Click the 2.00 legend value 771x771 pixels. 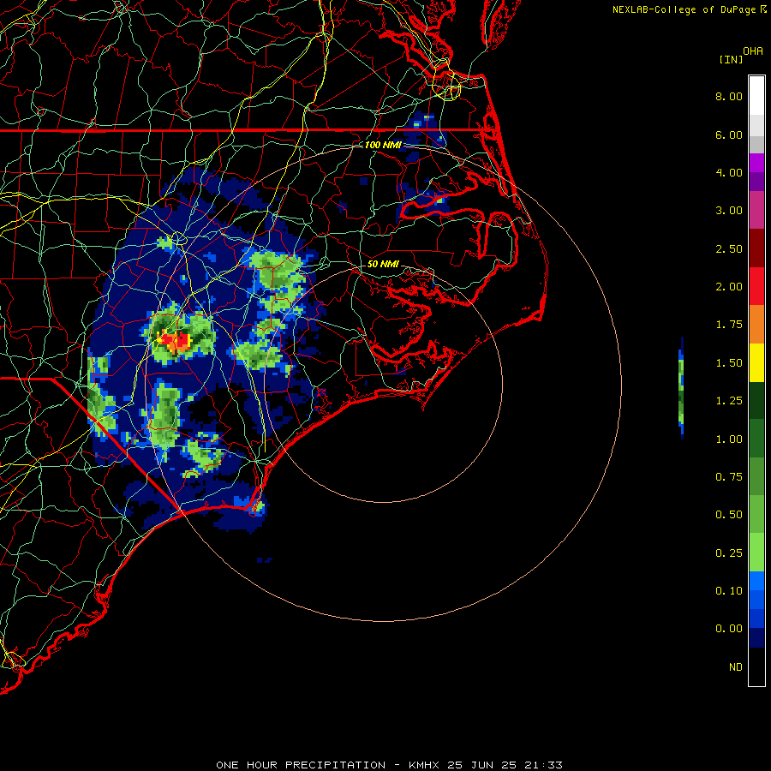point(729,287)
